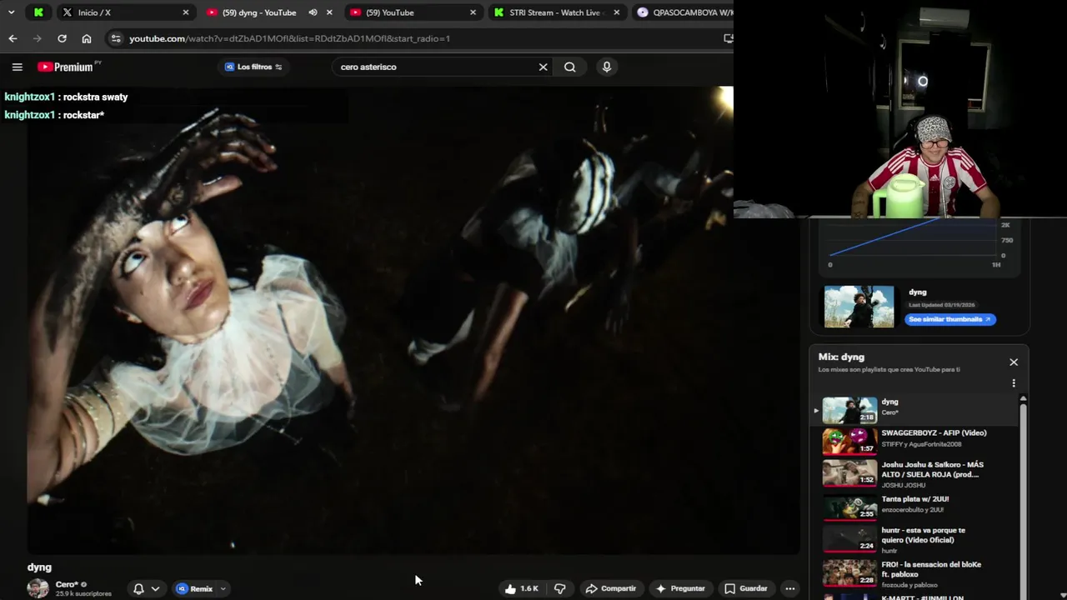Click the Preguntar button
The image size is (1067, 600).
(680, 588)
